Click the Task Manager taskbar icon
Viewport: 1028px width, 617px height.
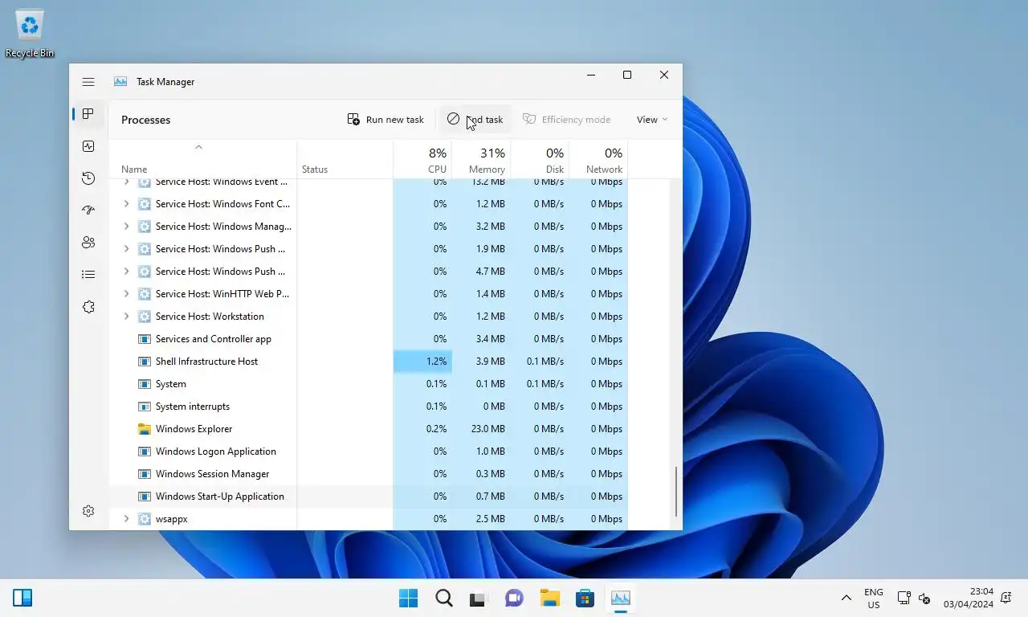coord(620,599)
